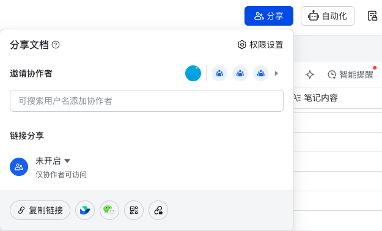Screen dimensions: 382x231
Task: Open the 自动化 automation button
Action: pyautogui.click(x=328, y=16)
